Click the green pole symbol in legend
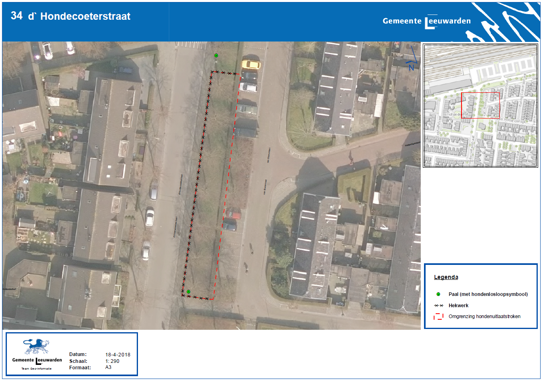 pos(438,294)
